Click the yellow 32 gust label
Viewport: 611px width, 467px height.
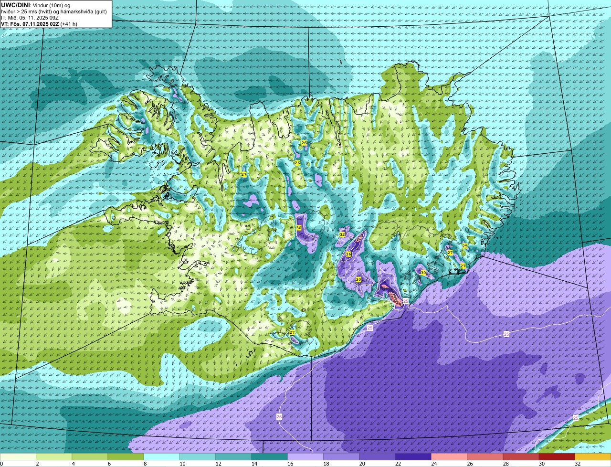coord(342,234)
